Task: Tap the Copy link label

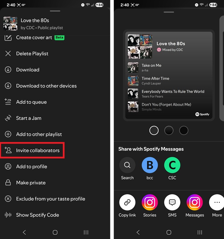Action: click(127, 215)
